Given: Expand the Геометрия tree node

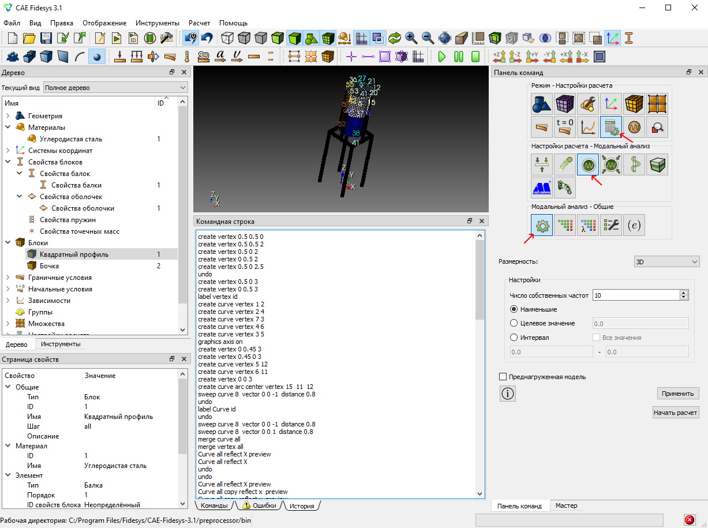Looking at the screenshot, I should pyautogui.click(x=8, y=116).
